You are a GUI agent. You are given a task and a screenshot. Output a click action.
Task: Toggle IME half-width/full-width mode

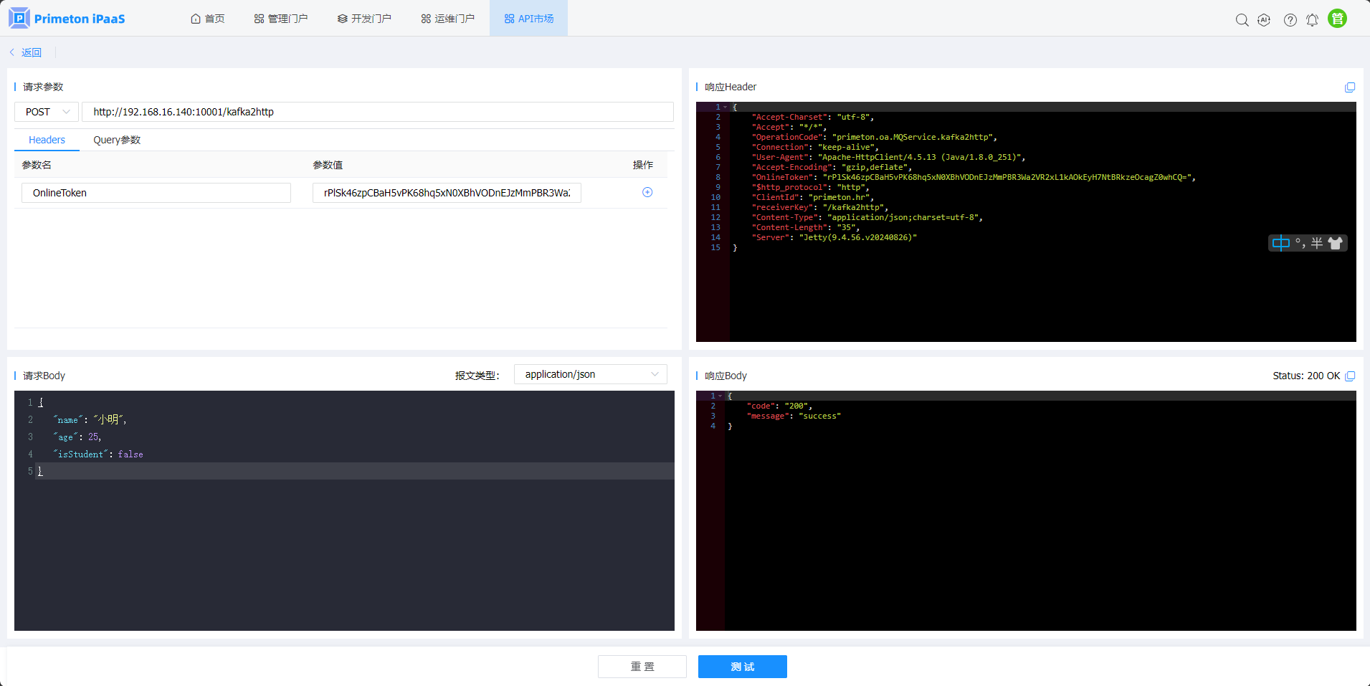(x=1317, y=244)
